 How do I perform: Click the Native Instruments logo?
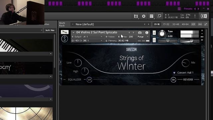[204, 16]
